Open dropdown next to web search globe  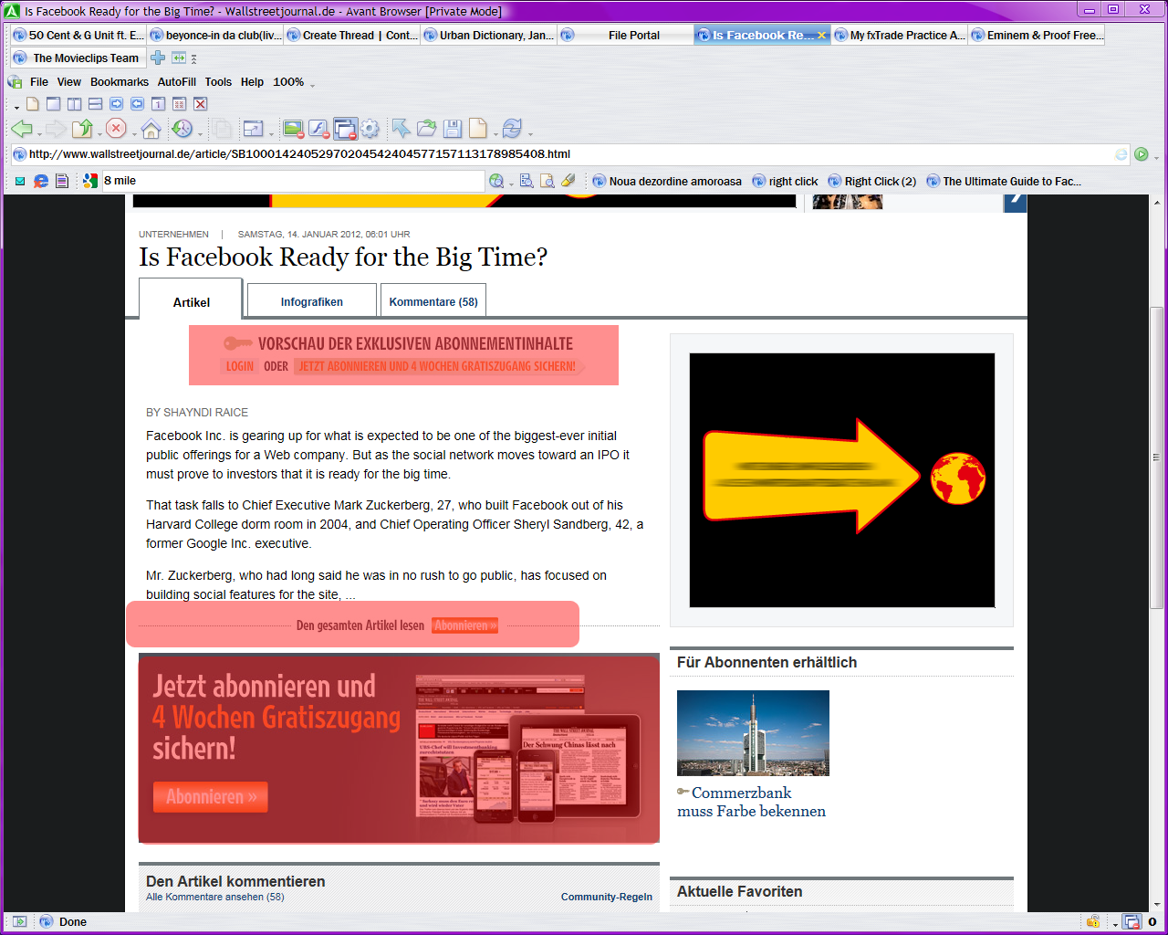click(x=512, y=183)
